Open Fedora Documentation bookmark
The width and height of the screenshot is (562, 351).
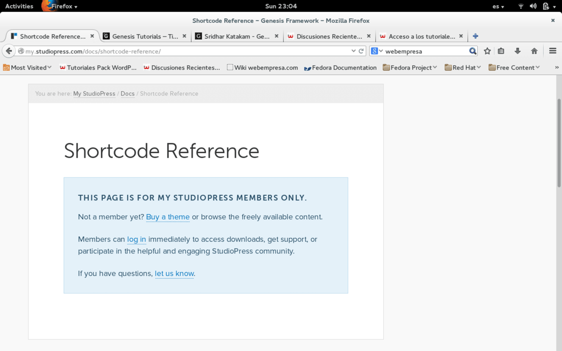[340, 68]
